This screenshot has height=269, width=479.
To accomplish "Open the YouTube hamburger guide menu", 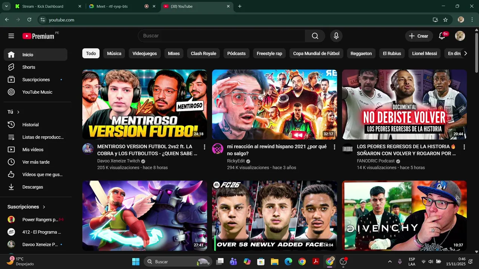I will 11,36.
